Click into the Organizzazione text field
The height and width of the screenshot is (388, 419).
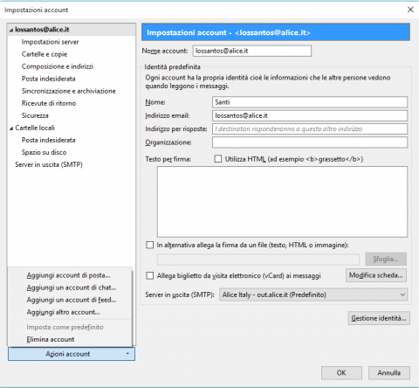click(x=310, y=142)
